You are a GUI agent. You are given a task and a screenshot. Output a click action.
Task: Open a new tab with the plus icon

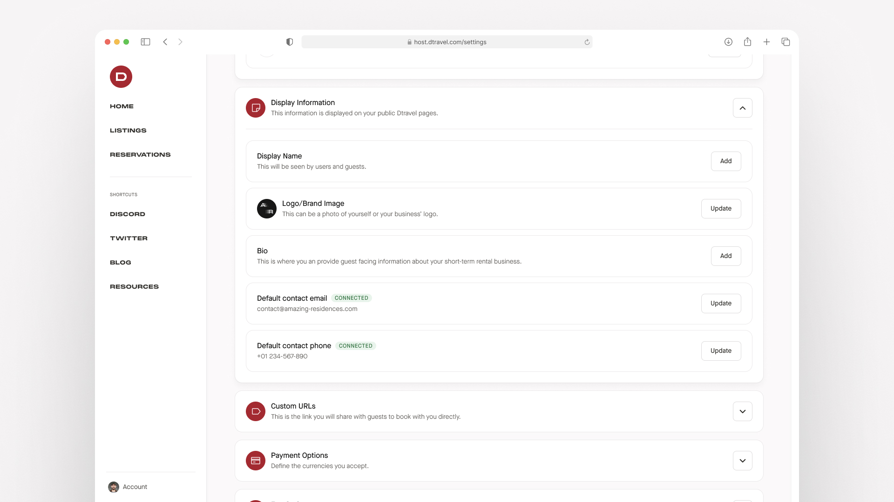coord(766,42)
